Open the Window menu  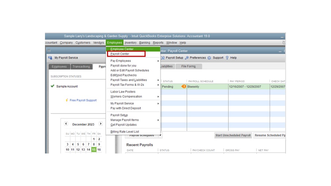point(171,43)
